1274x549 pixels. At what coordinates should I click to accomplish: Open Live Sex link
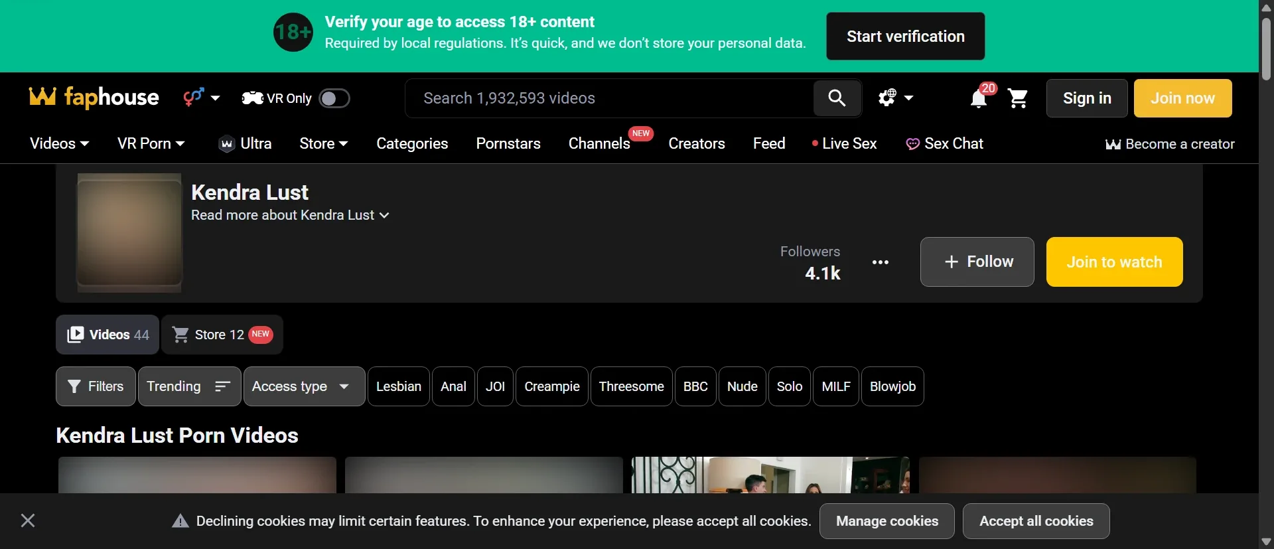[x=844, y=143]
